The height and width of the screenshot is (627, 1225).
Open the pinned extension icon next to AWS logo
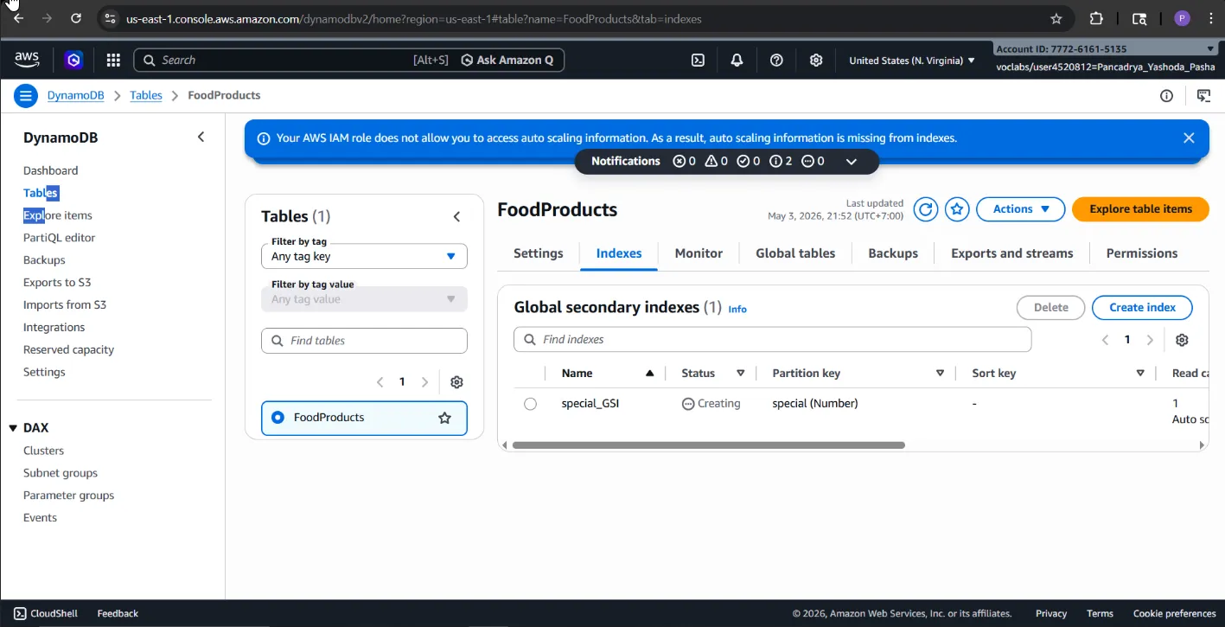click(x=73, y=60)
